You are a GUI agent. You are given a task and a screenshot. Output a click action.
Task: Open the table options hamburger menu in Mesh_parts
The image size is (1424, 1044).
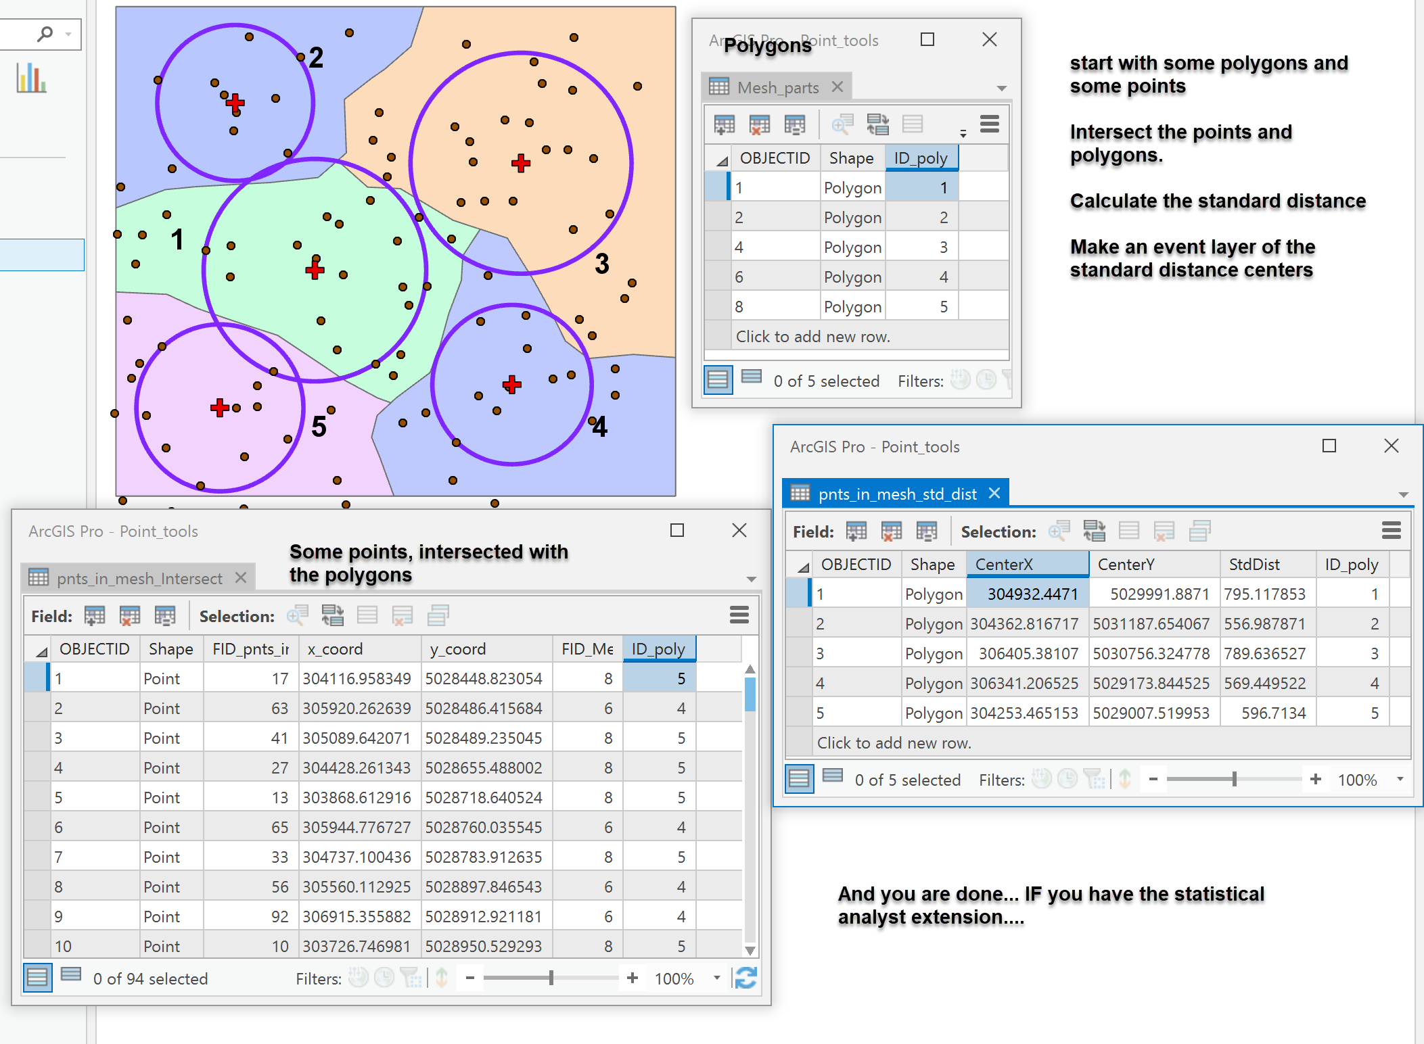point(989,124)
